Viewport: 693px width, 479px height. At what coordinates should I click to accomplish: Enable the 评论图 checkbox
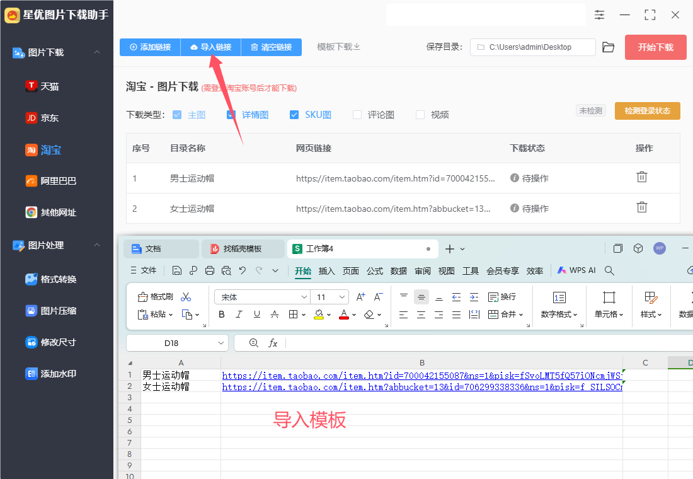click(357, 115)
